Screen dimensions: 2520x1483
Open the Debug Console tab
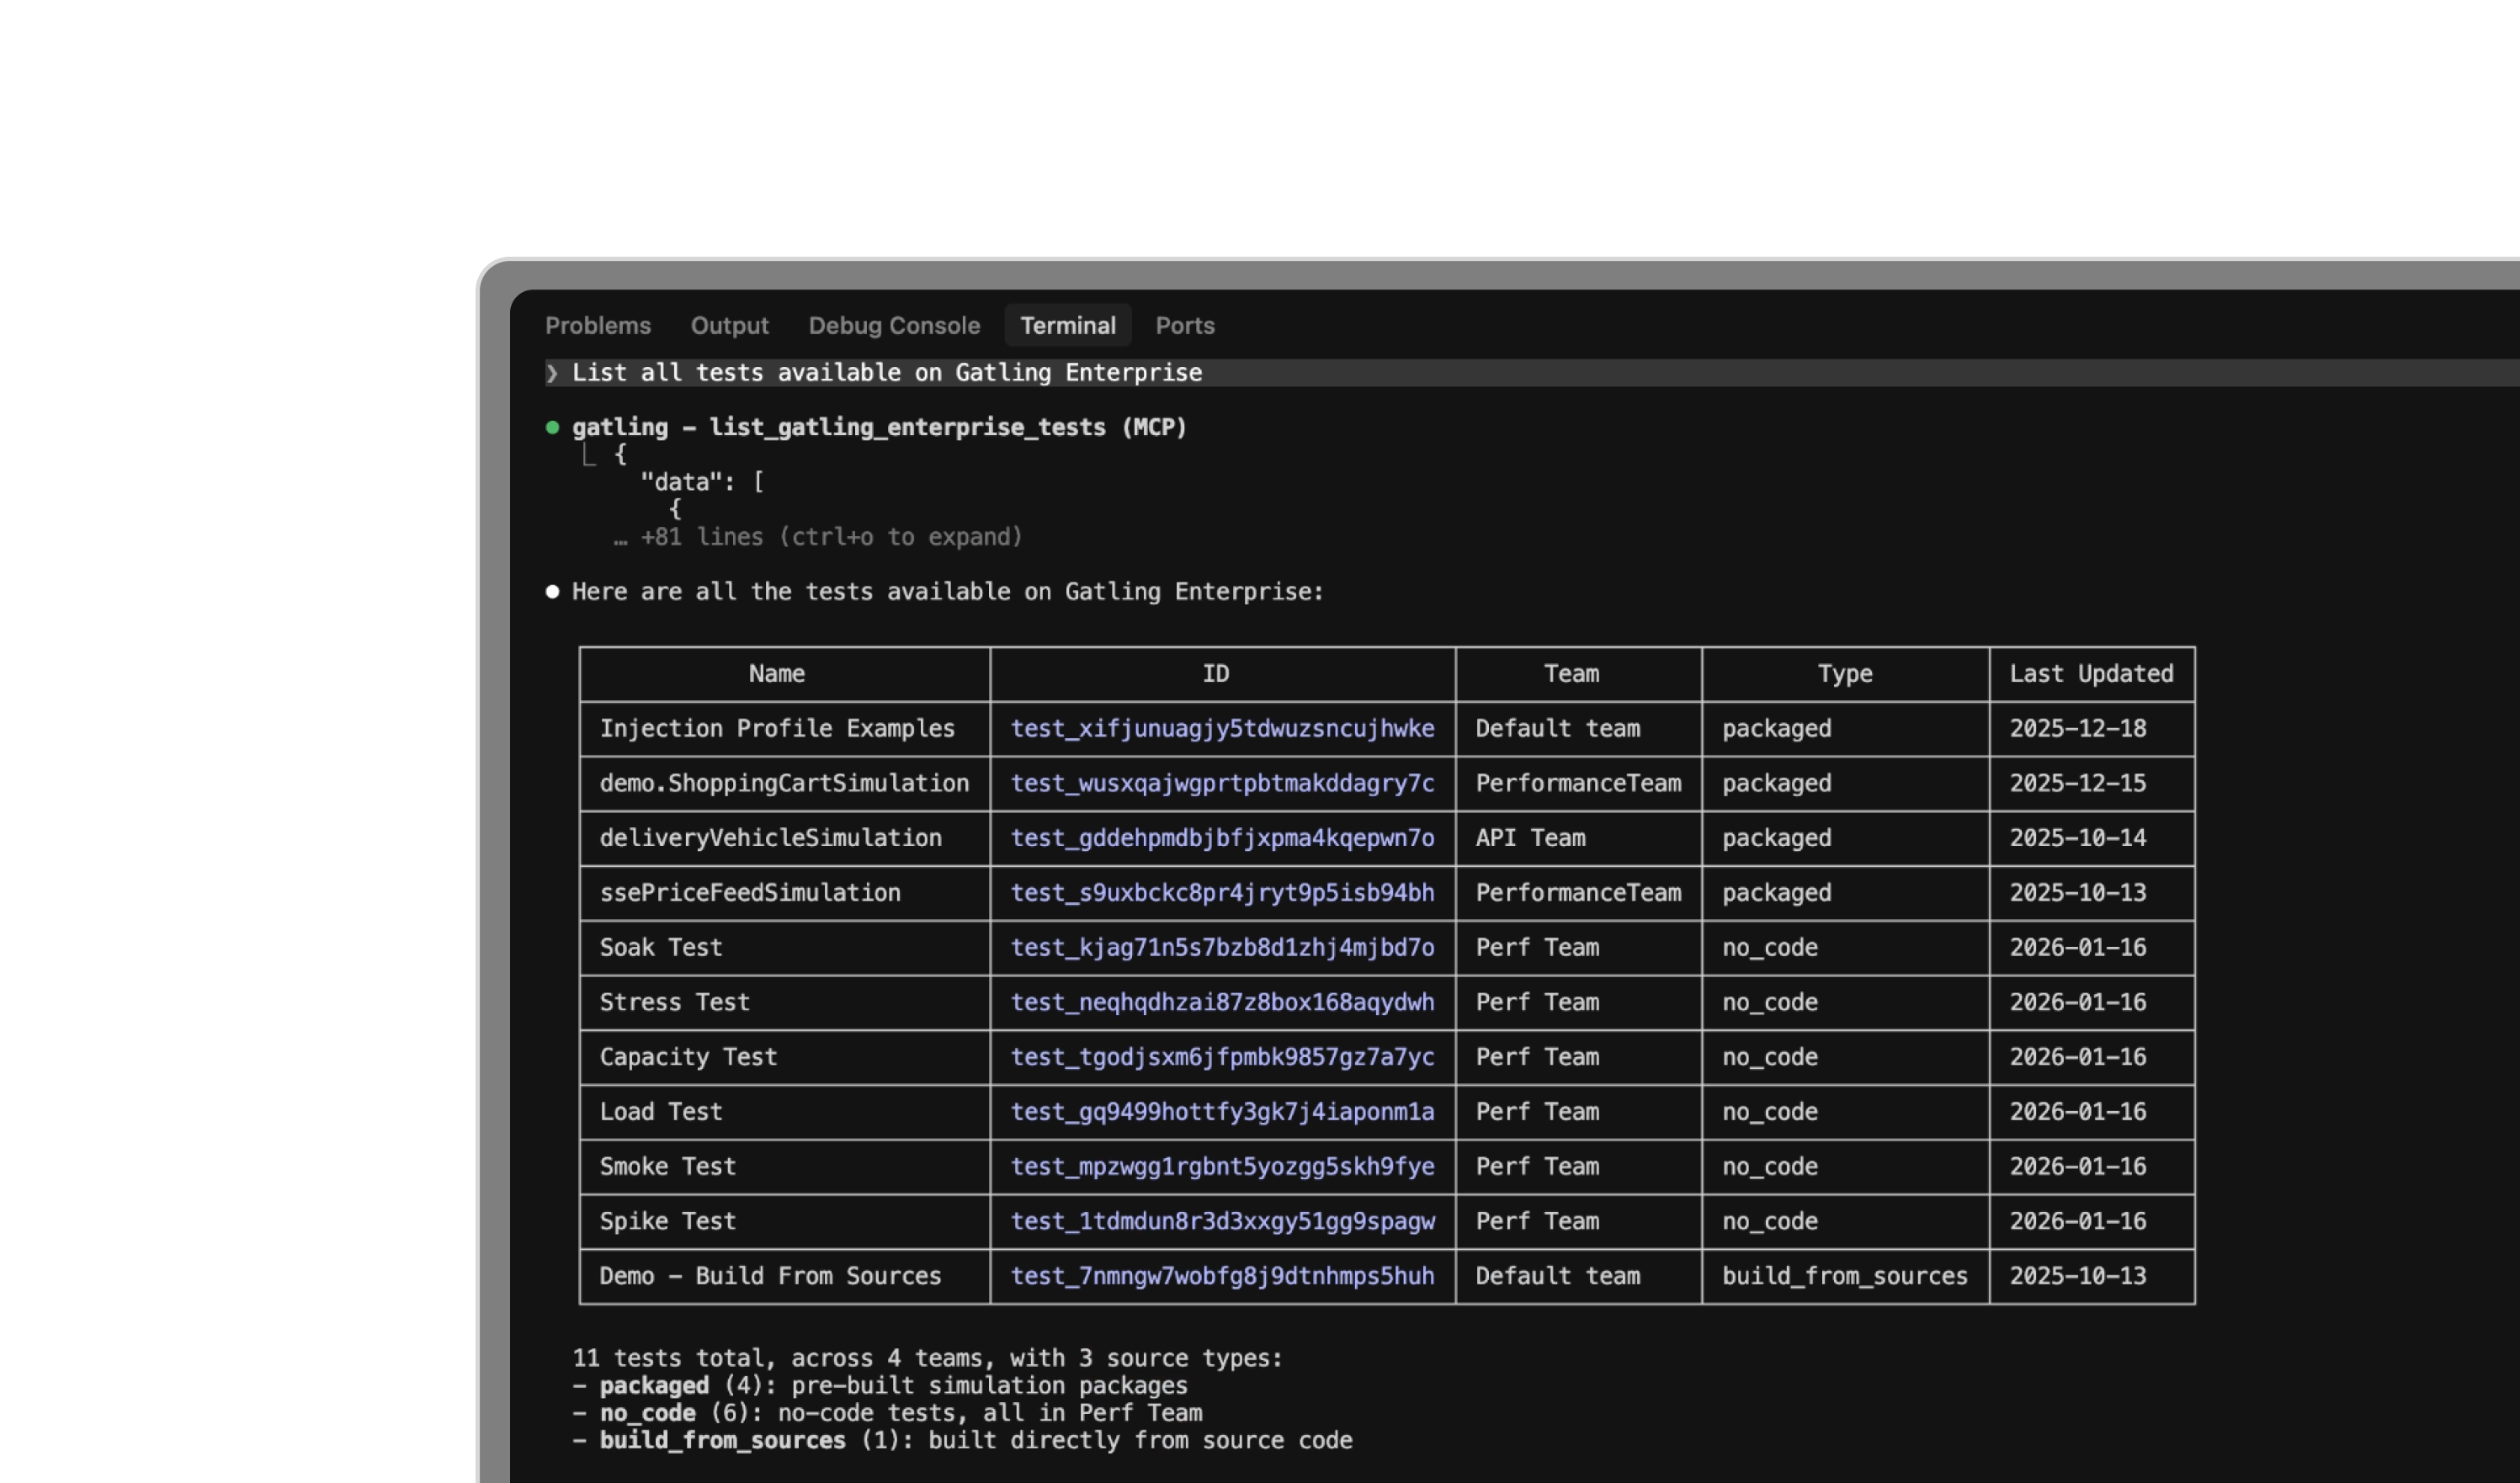pyautogui.click(x=893, y=326)
